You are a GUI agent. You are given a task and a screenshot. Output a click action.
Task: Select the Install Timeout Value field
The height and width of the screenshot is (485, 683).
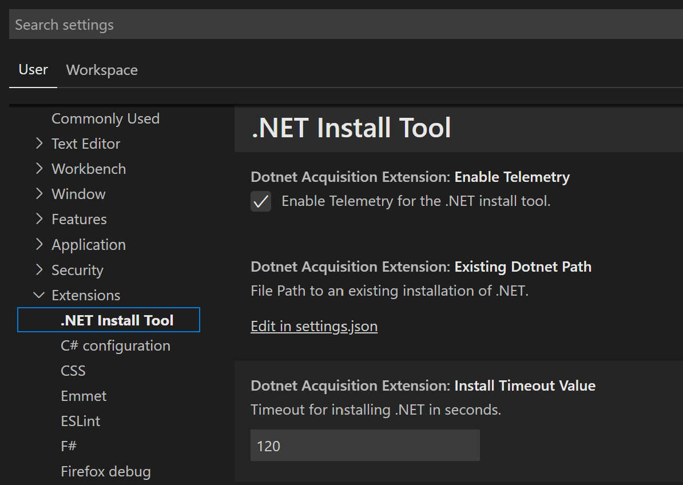coord(364,445)
